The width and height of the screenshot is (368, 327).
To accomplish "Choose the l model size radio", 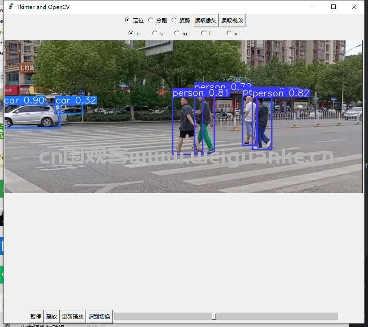I will (204, 33).
